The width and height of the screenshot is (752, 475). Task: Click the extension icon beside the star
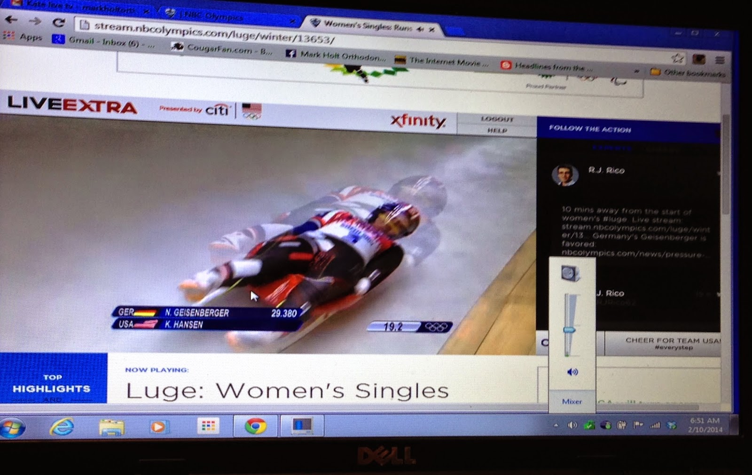click(x=699, y=59)
